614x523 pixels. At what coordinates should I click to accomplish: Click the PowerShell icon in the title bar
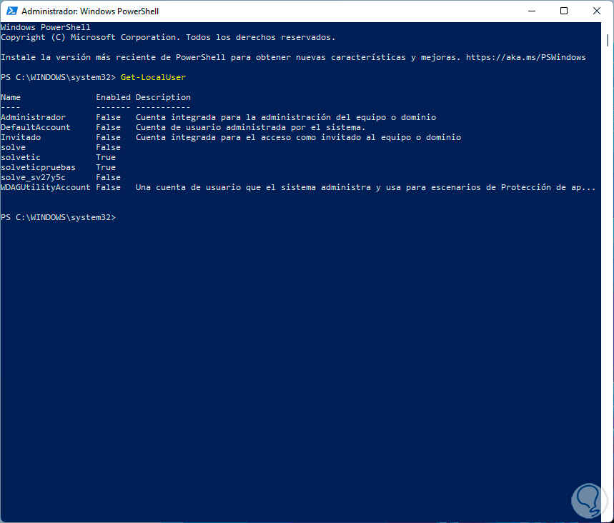(x=11, y=11)
